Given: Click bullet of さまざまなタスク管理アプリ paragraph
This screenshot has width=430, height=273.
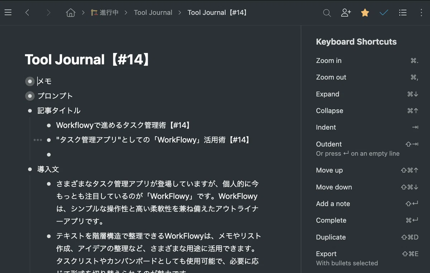Looking at the screenshot, I should 49,184.
